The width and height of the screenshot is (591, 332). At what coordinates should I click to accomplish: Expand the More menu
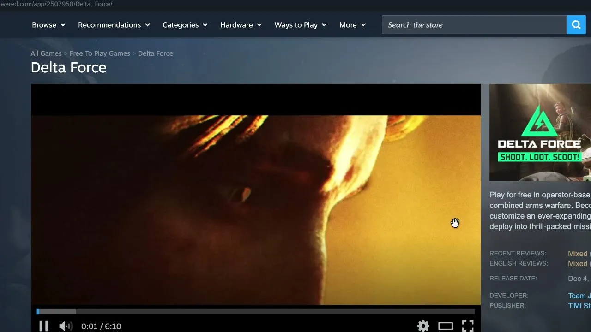(353, 25)
